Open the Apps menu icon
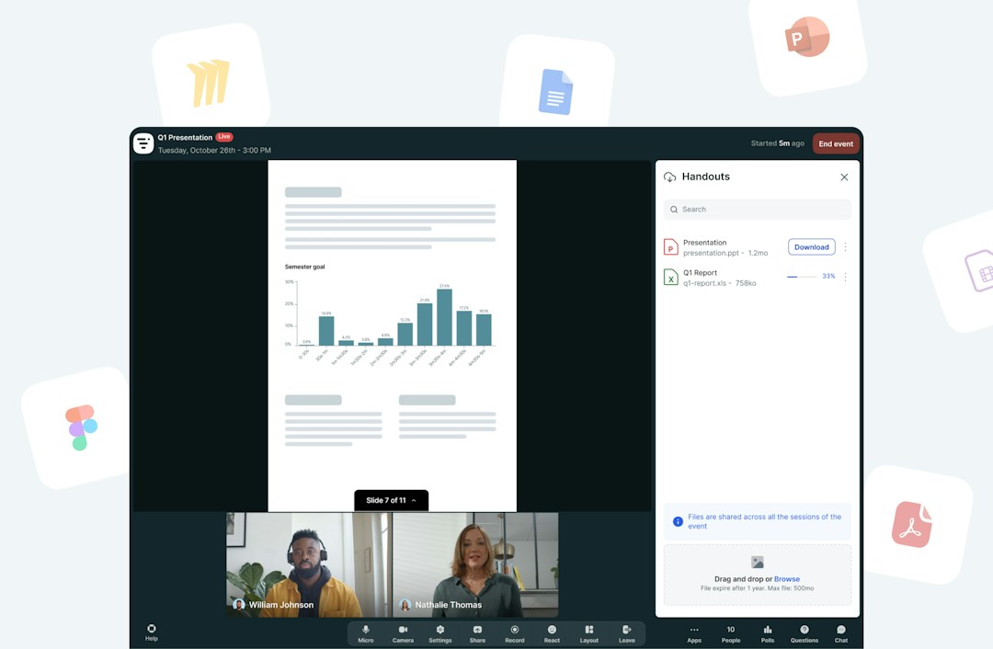Viewport: 993px width, 649px height. pyautogui.click(x=694, y=630)
